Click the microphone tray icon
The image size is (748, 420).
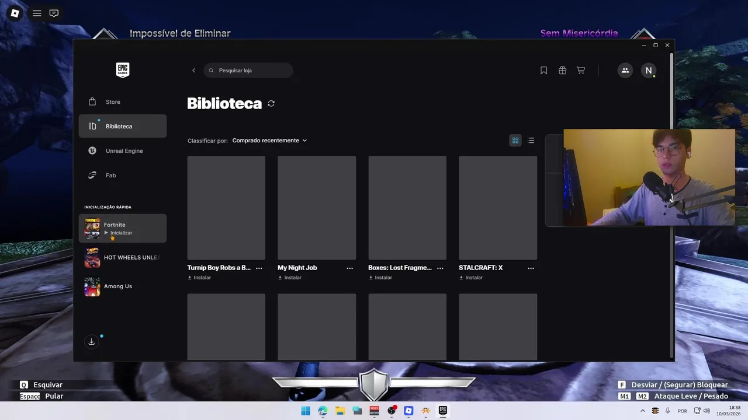[x=667, y=411]
